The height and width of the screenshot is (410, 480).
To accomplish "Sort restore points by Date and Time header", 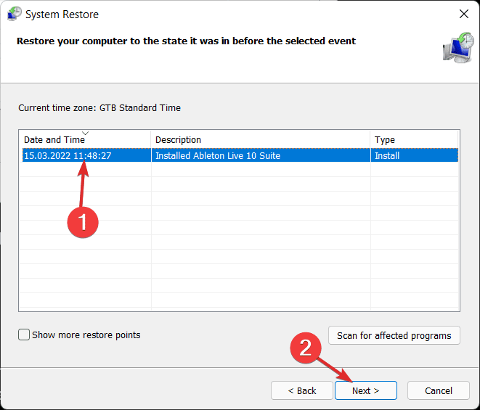I will [54, 139].
